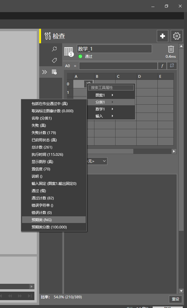Click spreadsheet horizontal scrollbar thumb

click(110, 151)
